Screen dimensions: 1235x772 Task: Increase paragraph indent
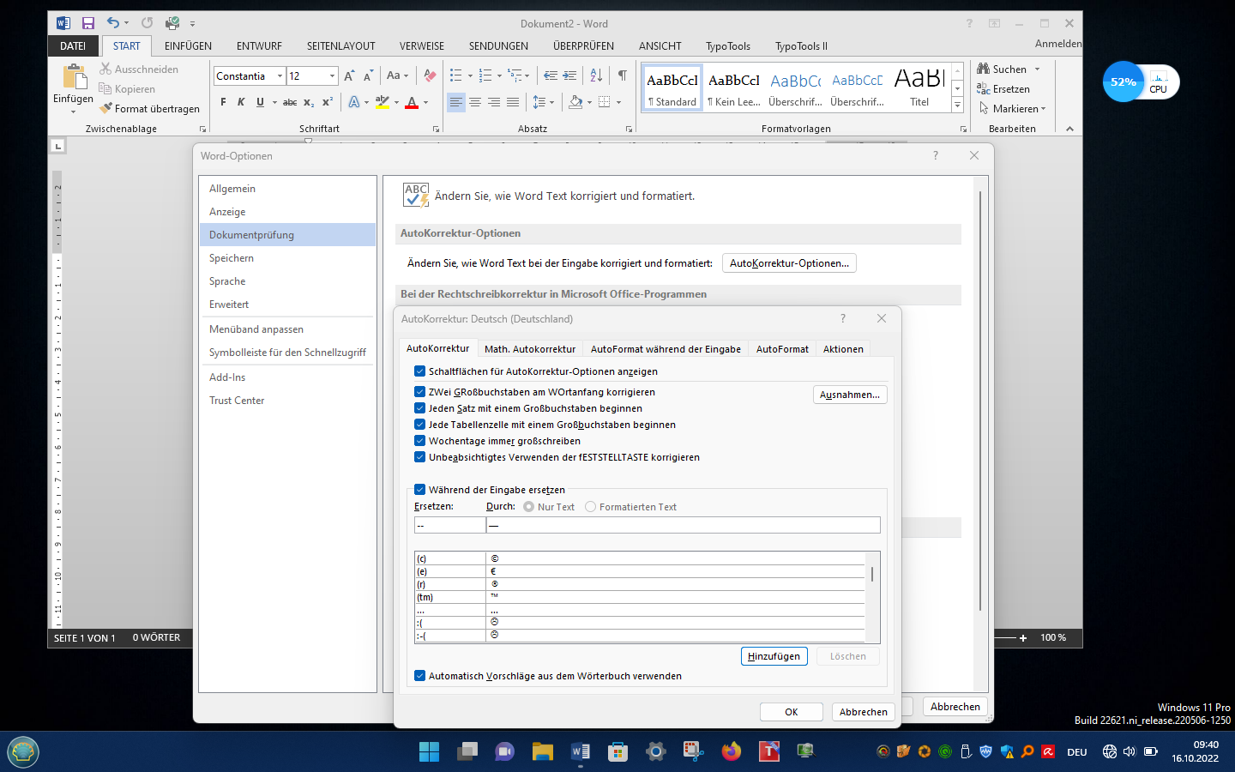pos(569,76)
